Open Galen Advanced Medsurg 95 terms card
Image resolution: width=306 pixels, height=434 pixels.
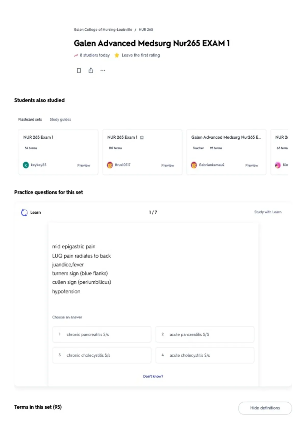point(226,152)
